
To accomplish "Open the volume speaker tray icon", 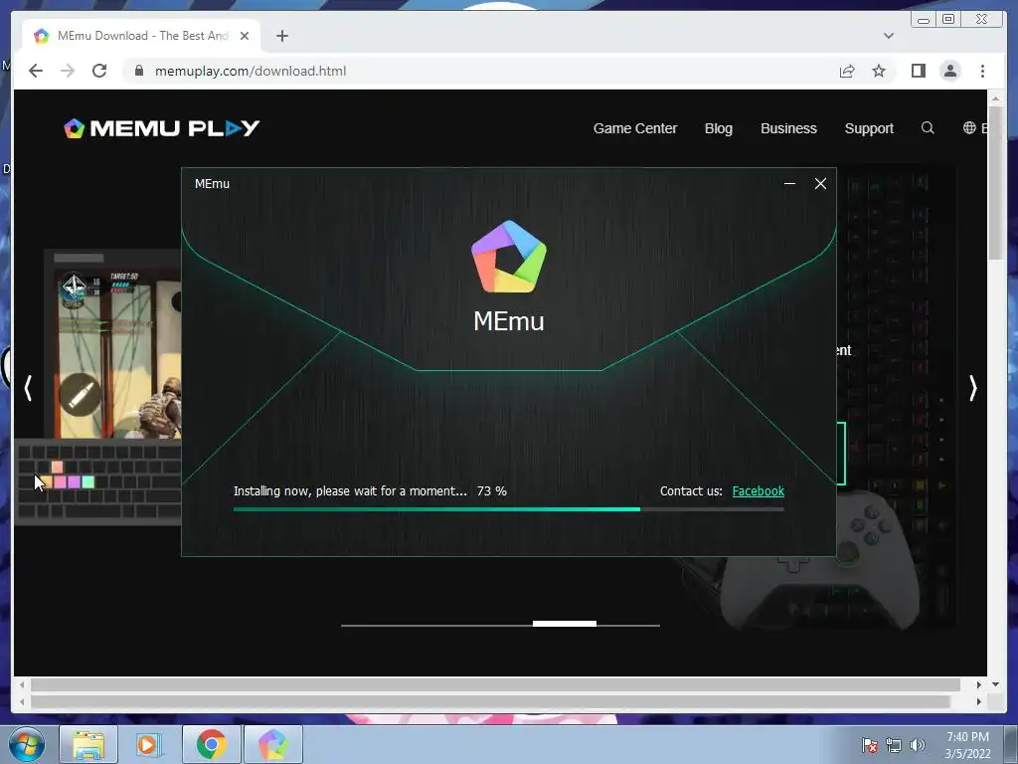I will coord(918,745).
